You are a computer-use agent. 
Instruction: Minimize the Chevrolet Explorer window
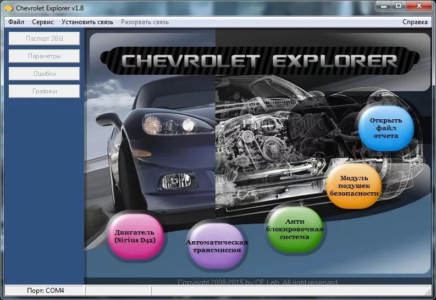pyautogui.click(x=384, y=5)
